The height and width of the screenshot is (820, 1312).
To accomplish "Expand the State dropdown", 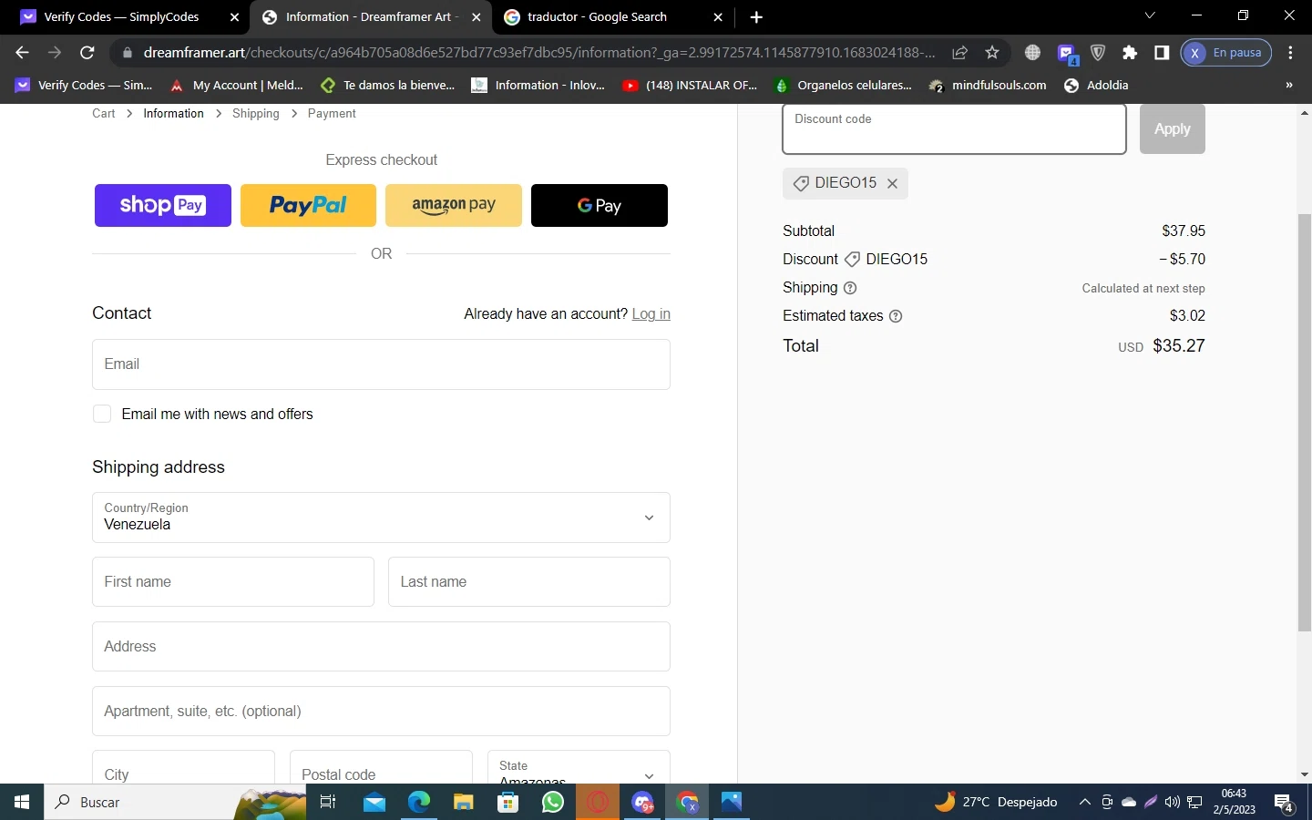I will [x=579, y=767].
